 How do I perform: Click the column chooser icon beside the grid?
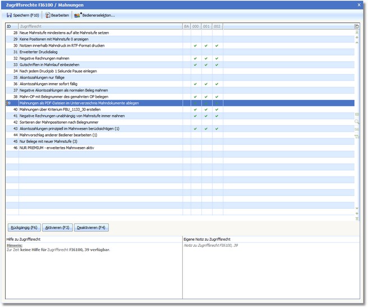coord(357,114)
